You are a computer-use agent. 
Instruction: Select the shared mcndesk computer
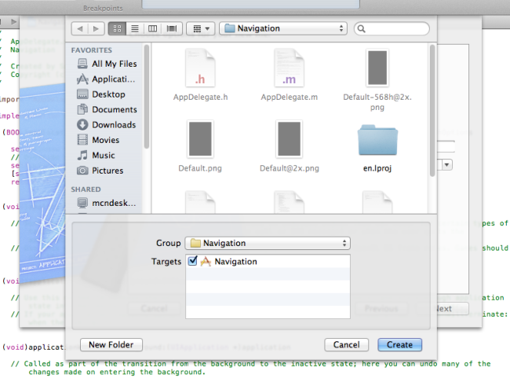pos(107,203)
